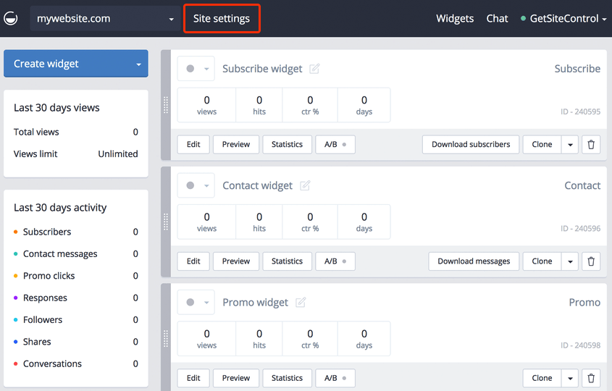
Task: Clone the Promo widget
Action: 542,378
